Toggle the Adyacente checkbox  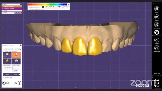[x=62, y=8]
